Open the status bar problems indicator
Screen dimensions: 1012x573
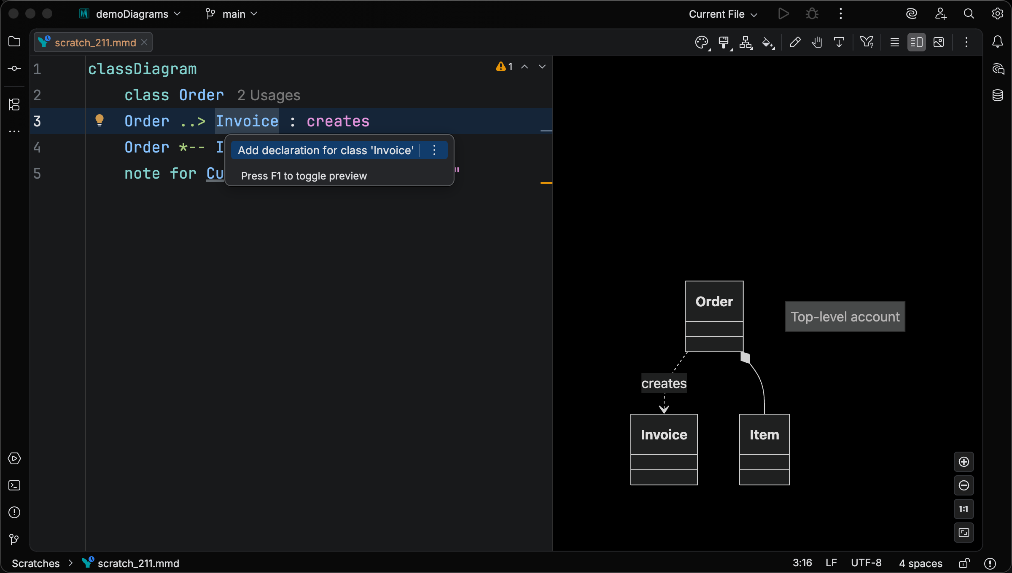(990, 563)
